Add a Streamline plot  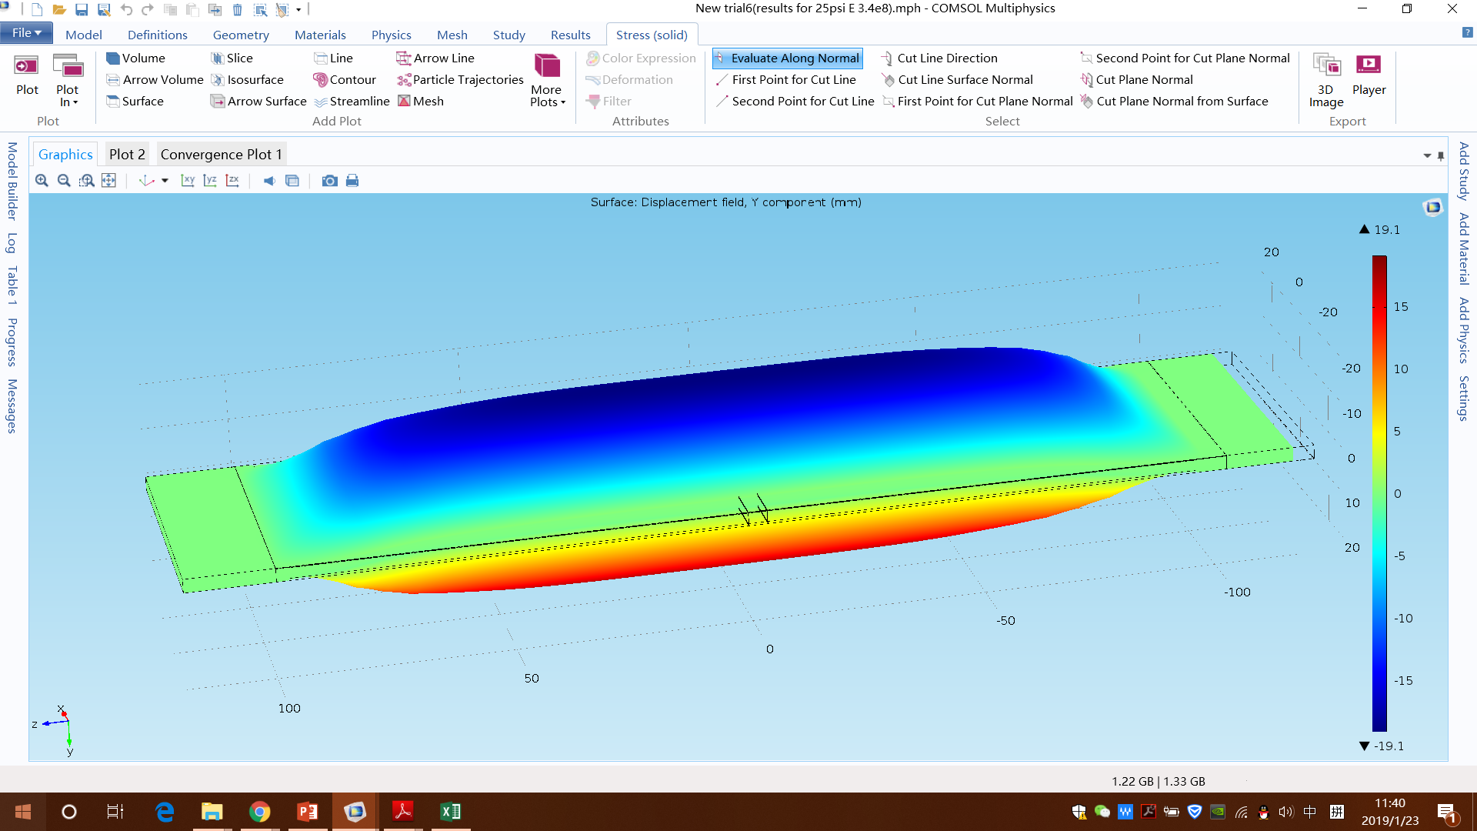(352, 101)
